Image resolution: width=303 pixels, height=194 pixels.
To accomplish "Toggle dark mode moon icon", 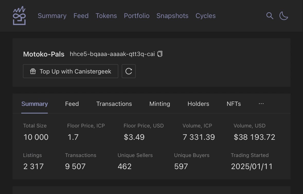I will (x=284, y=16).
